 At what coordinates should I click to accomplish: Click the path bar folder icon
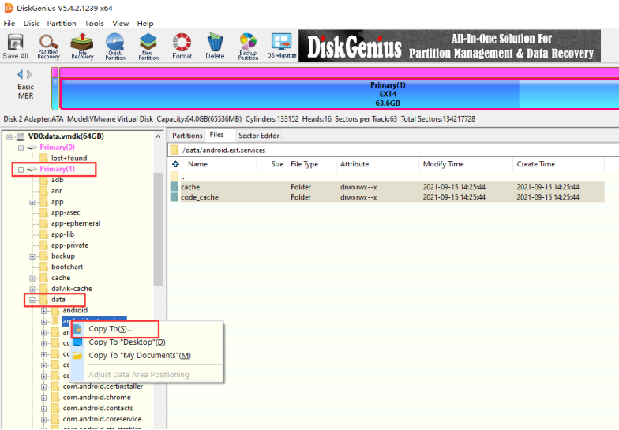(174, 150)
